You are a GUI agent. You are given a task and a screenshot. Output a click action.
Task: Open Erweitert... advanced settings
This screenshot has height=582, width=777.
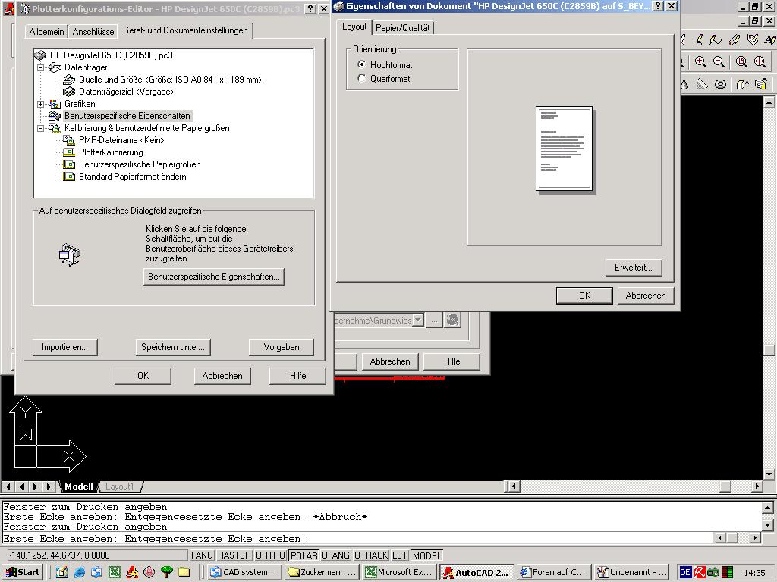coord(634,268)
